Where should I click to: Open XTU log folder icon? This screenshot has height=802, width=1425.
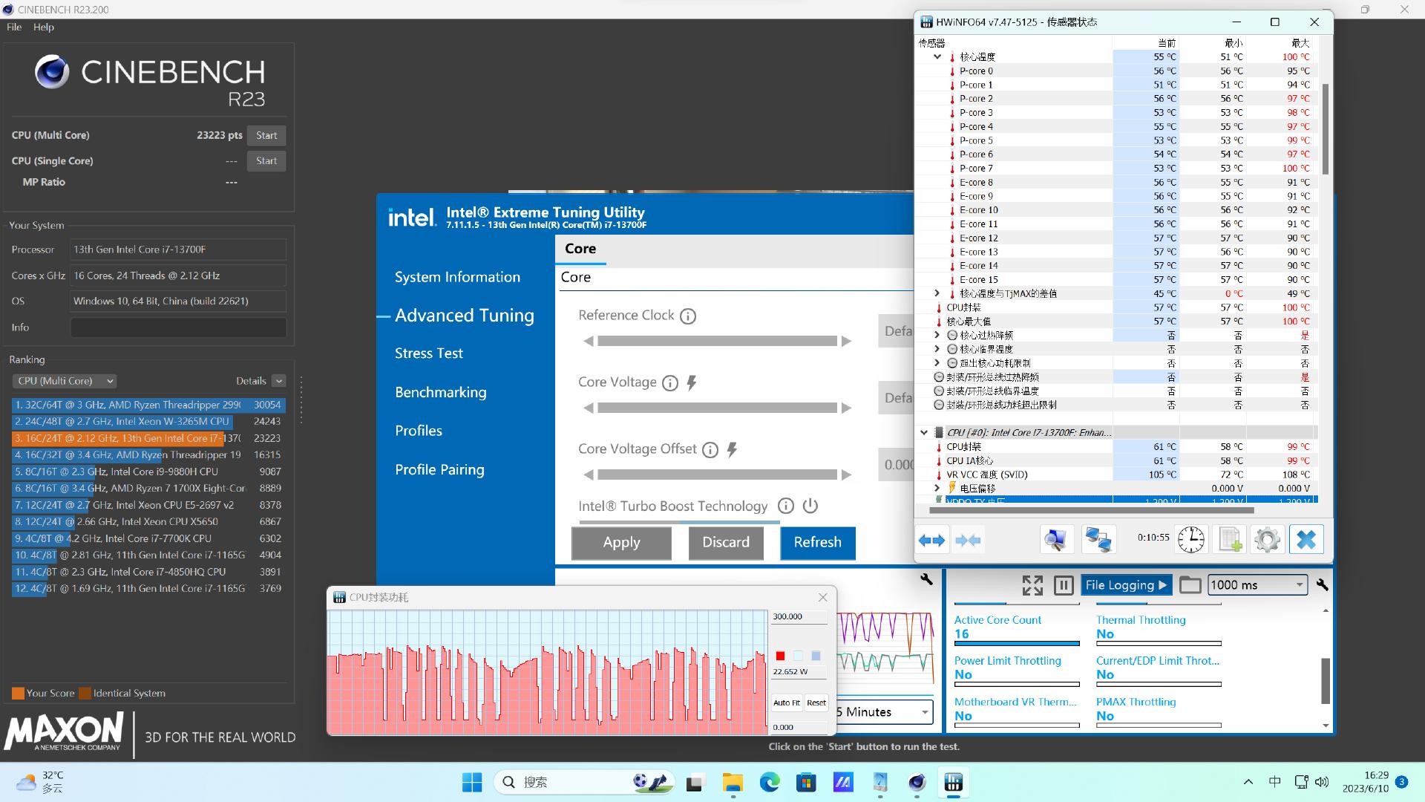pyautogui.click(x=1190, y=585)
